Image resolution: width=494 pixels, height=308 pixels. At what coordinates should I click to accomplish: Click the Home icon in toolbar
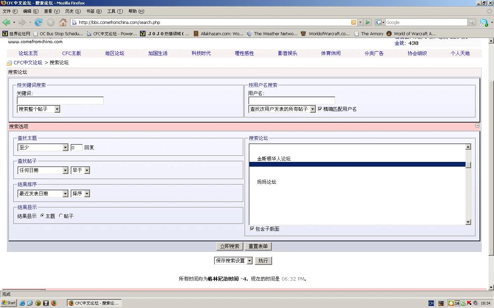point(63,23)
